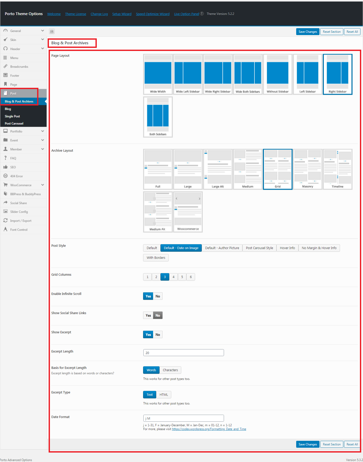Click the Header section icon
363x462 pixels.
[x=5, y=48]
